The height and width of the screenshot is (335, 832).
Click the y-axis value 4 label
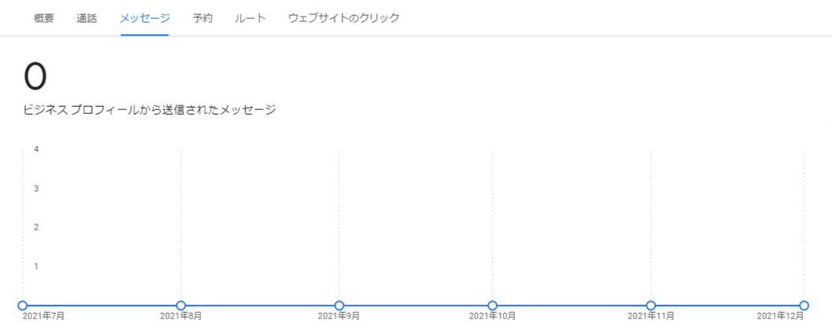click(36, 149)
